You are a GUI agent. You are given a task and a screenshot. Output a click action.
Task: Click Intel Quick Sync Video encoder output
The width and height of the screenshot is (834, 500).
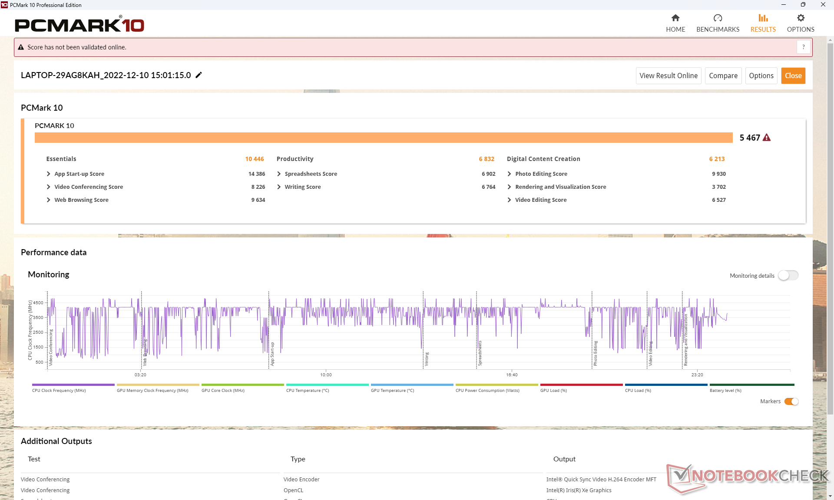[601, 479]
